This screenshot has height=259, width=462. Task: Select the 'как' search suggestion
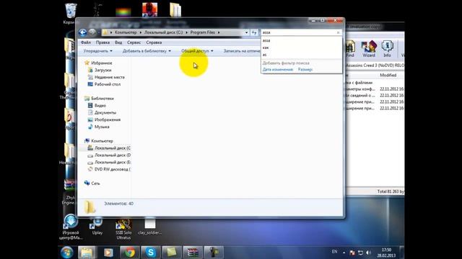[x=302, y=47]
